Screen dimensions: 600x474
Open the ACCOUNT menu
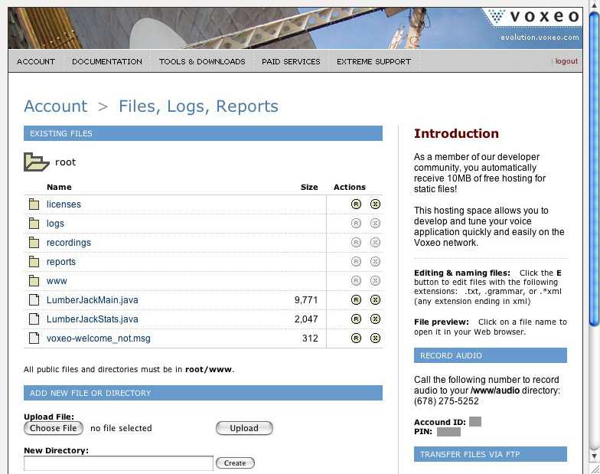36,61
